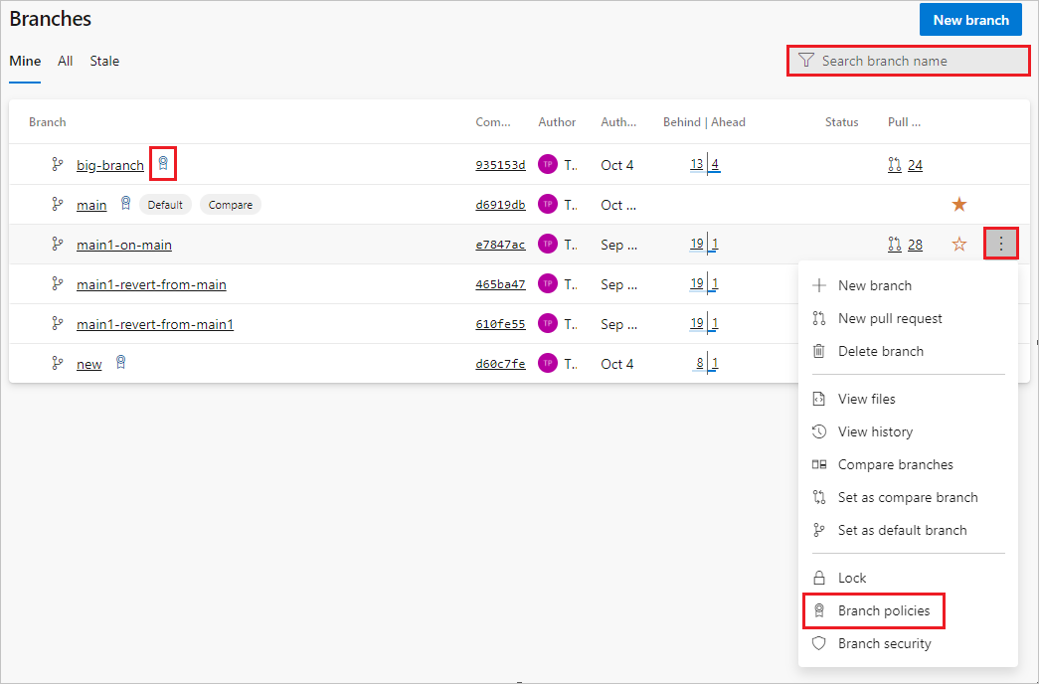This screenshot has height=684, width=1039.
Task: Click the View history clock icon
Action: [818, 431]
